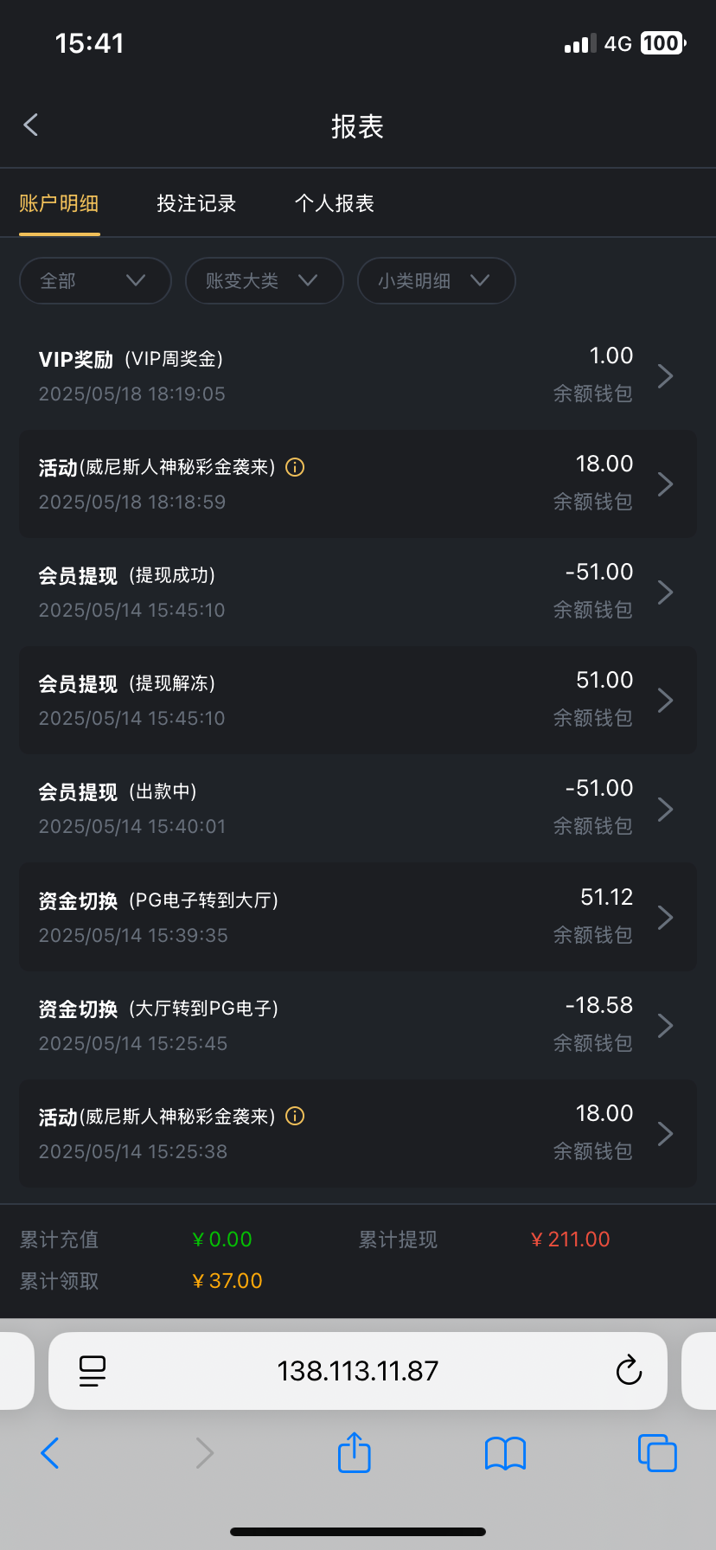Open the page reader menu icon in address bar
716x1550 pixels.
click(92, 1370)
